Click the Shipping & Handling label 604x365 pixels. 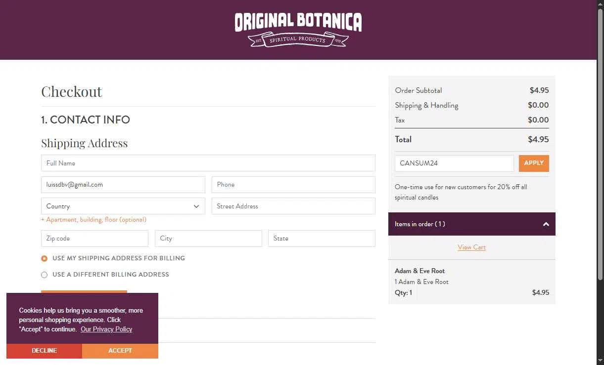click(426, 105)
